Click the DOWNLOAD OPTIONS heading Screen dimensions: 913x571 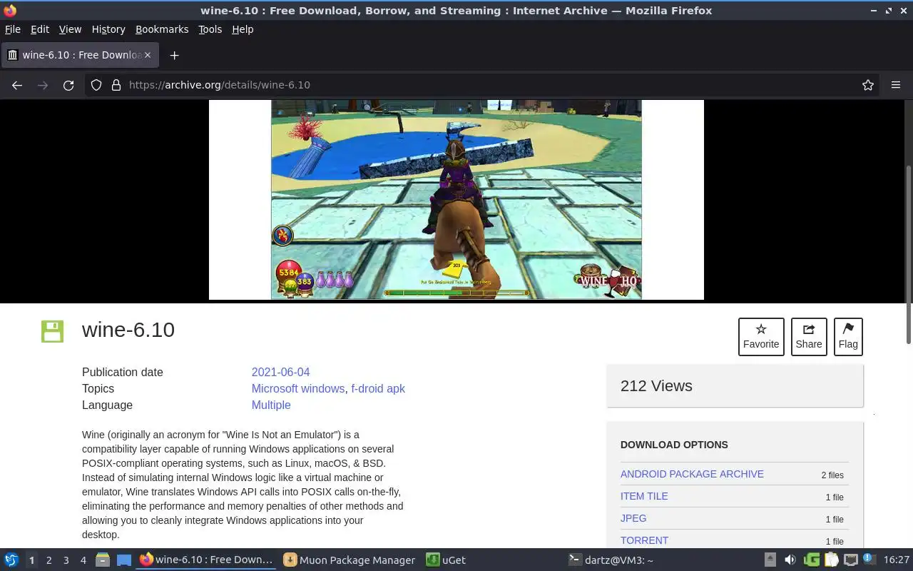674,445
